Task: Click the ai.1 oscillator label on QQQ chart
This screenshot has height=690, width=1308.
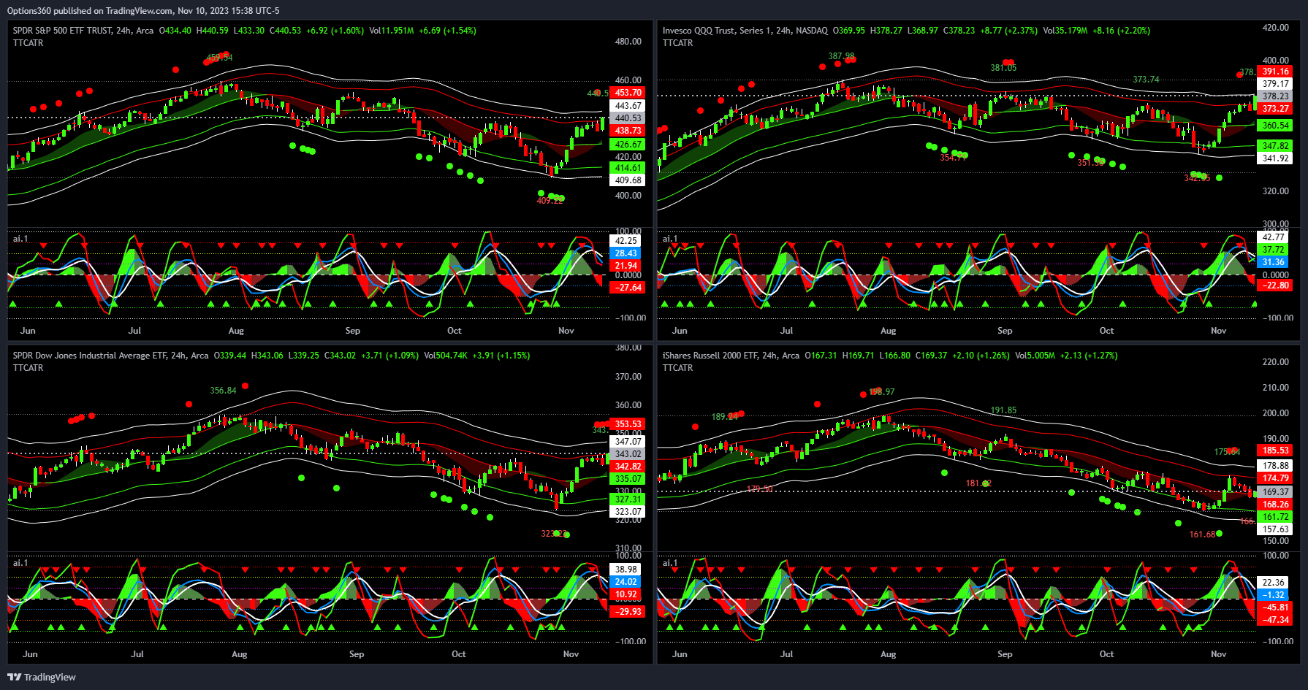Action: (670, 239)
